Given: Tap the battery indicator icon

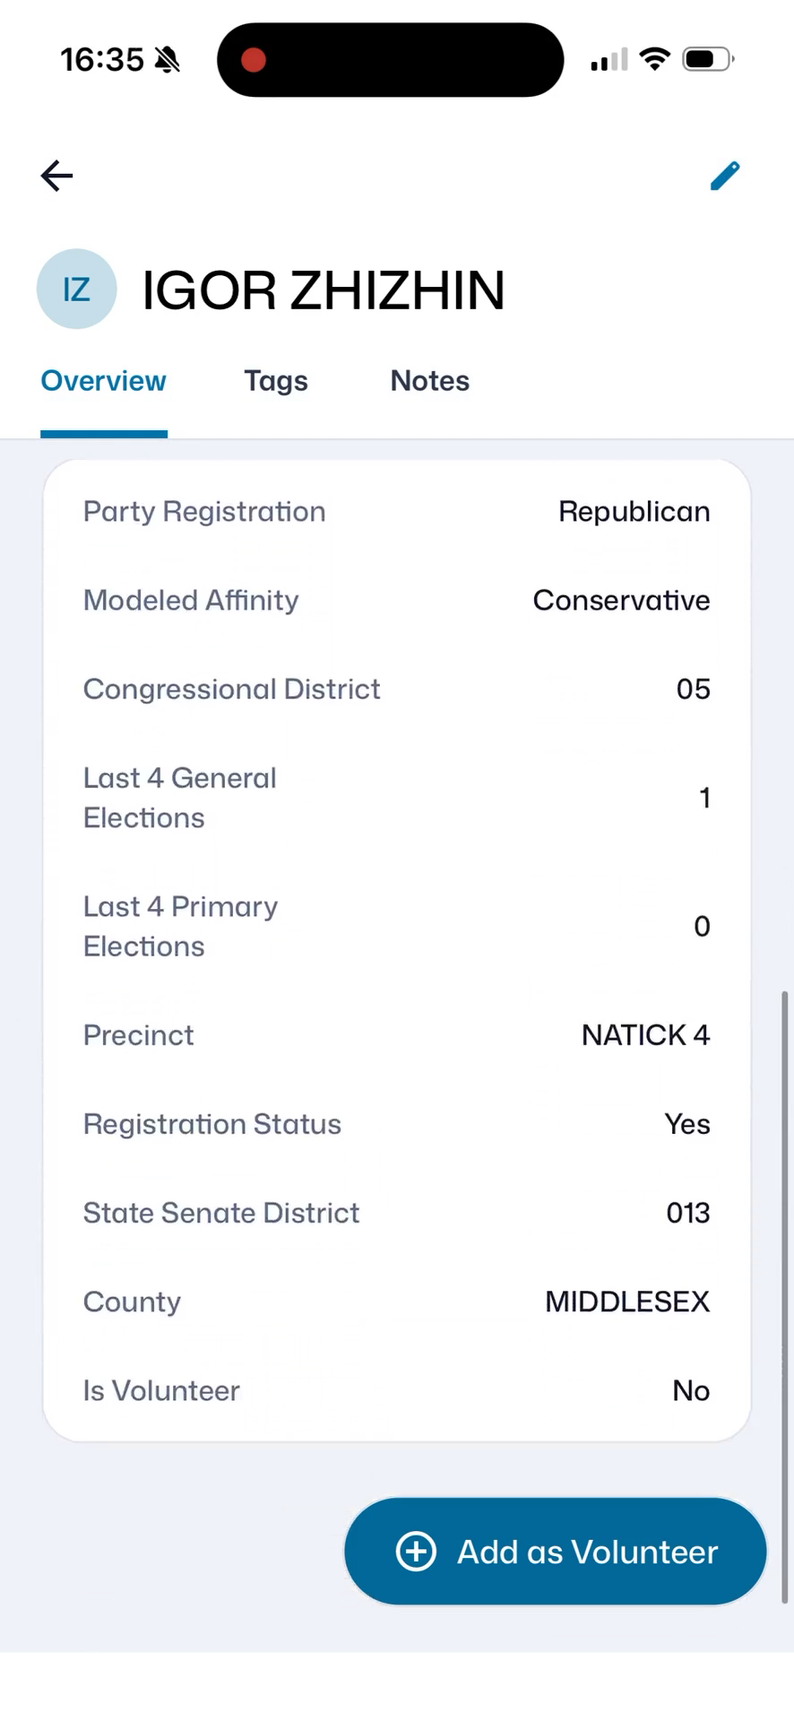Looking at the screenshot, I should (x=708, y=59).
